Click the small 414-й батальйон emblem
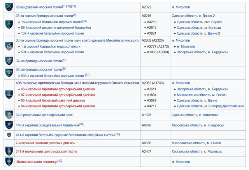Viewport: 249px width, 170px height. pyautogui.click(x=9, y=135)
